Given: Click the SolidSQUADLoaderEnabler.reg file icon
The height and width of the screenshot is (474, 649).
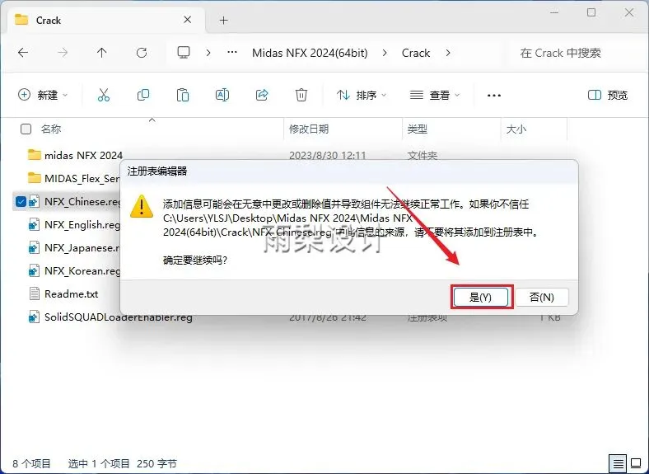Looking at the screenshot, I should [34, 317].
